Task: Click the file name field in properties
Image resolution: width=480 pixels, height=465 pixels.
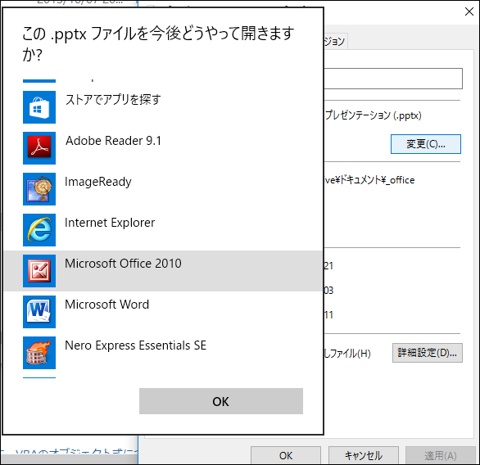Action: 393,79
